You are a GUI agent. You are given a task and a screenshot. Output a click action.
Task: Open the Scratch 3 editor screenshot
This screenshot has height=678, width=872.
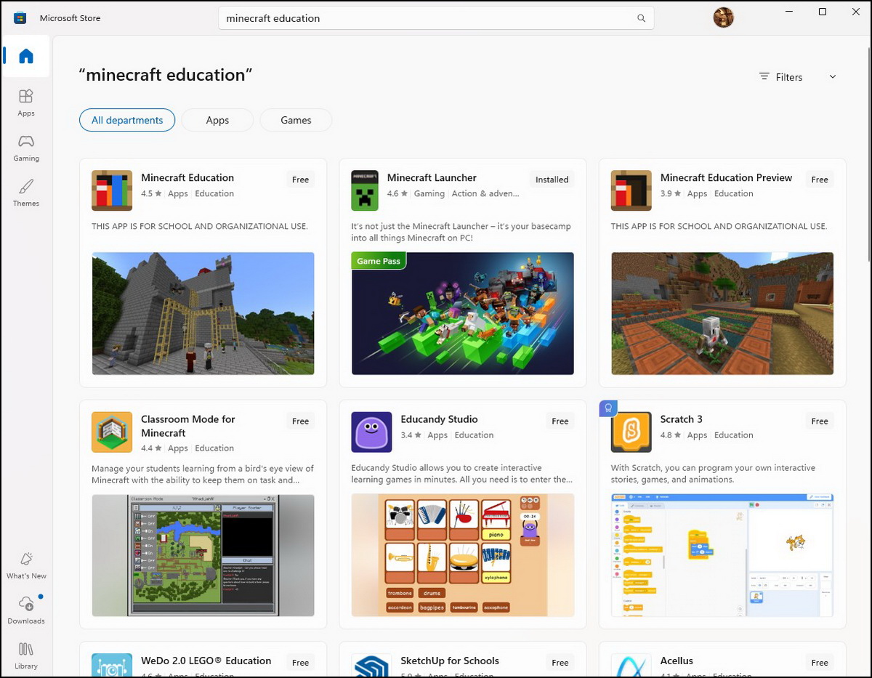click(722, 555)
